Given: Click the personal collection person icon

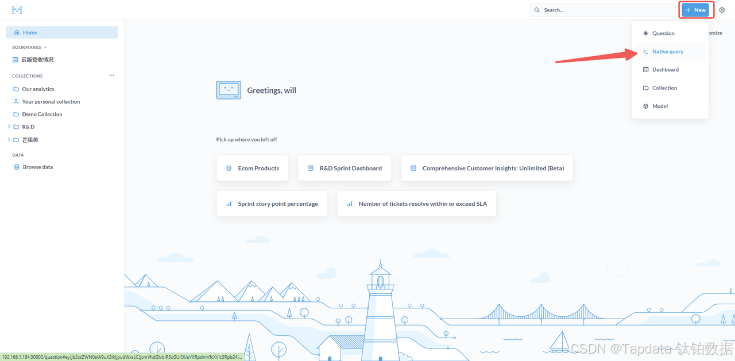Looking at the screenshot, I should coord(16,102).
